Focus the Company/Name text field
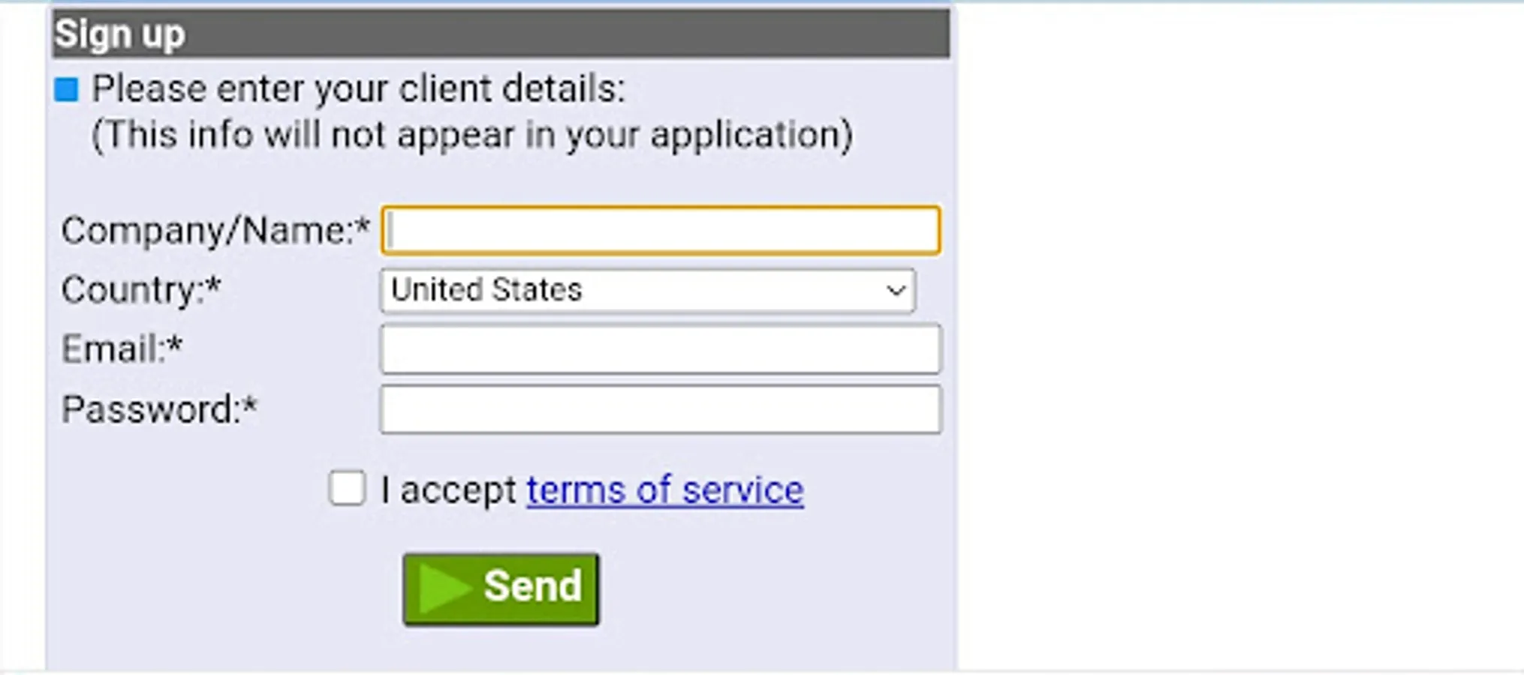Image resolution: width=1524 pixels, height=675 pixels. pos(660,230)
